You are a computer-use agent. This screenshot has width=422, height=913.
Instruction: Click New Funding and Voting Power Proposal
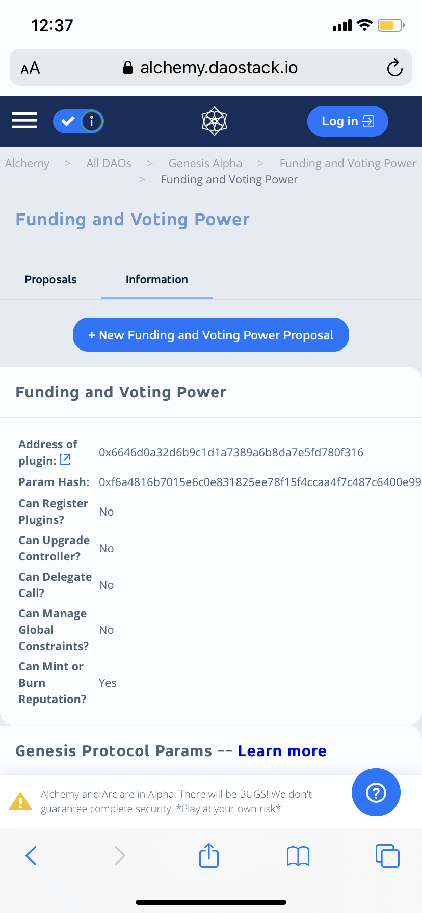click(211, 335)
